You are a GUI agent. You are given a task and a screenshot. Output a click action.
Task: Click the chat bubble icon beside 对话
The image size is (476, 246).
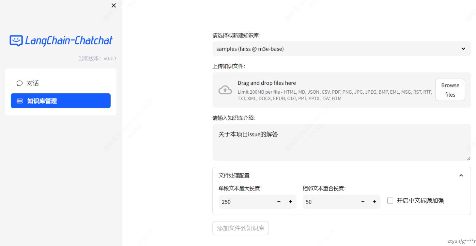pyautogui.click(x=20, y=83)
